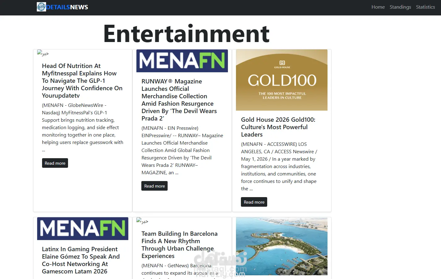Click the ACCESSWIRE Los Angeles summary paragraph
This screenshot has height=279, width=441.
coord(279,166)
